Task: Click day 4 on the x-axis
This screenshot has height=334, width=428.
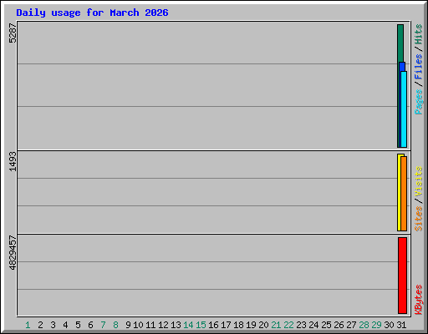Action: (65, 325)
